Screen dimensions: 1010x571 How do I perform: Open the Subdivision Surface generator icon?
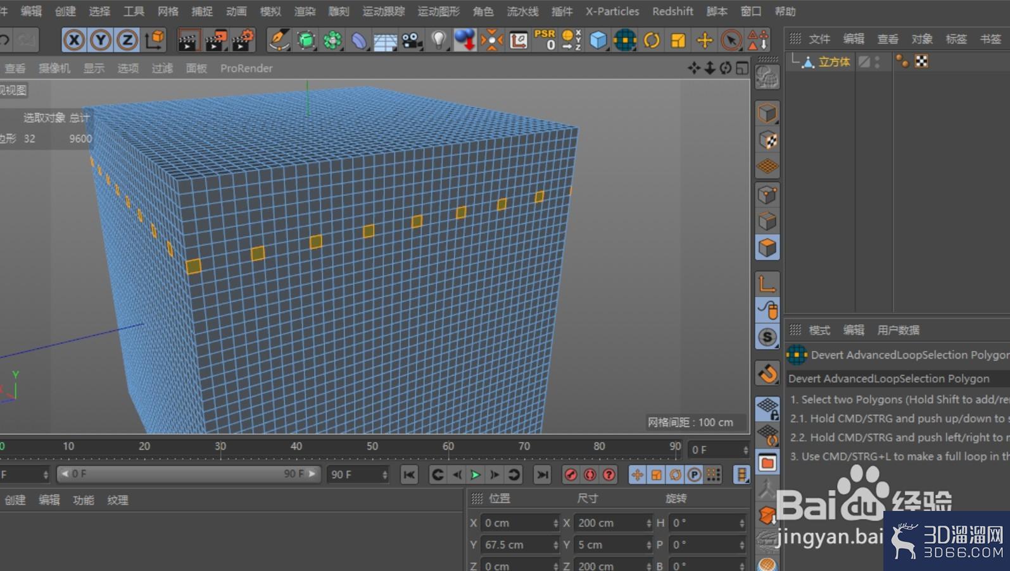[x=306, y=40]
